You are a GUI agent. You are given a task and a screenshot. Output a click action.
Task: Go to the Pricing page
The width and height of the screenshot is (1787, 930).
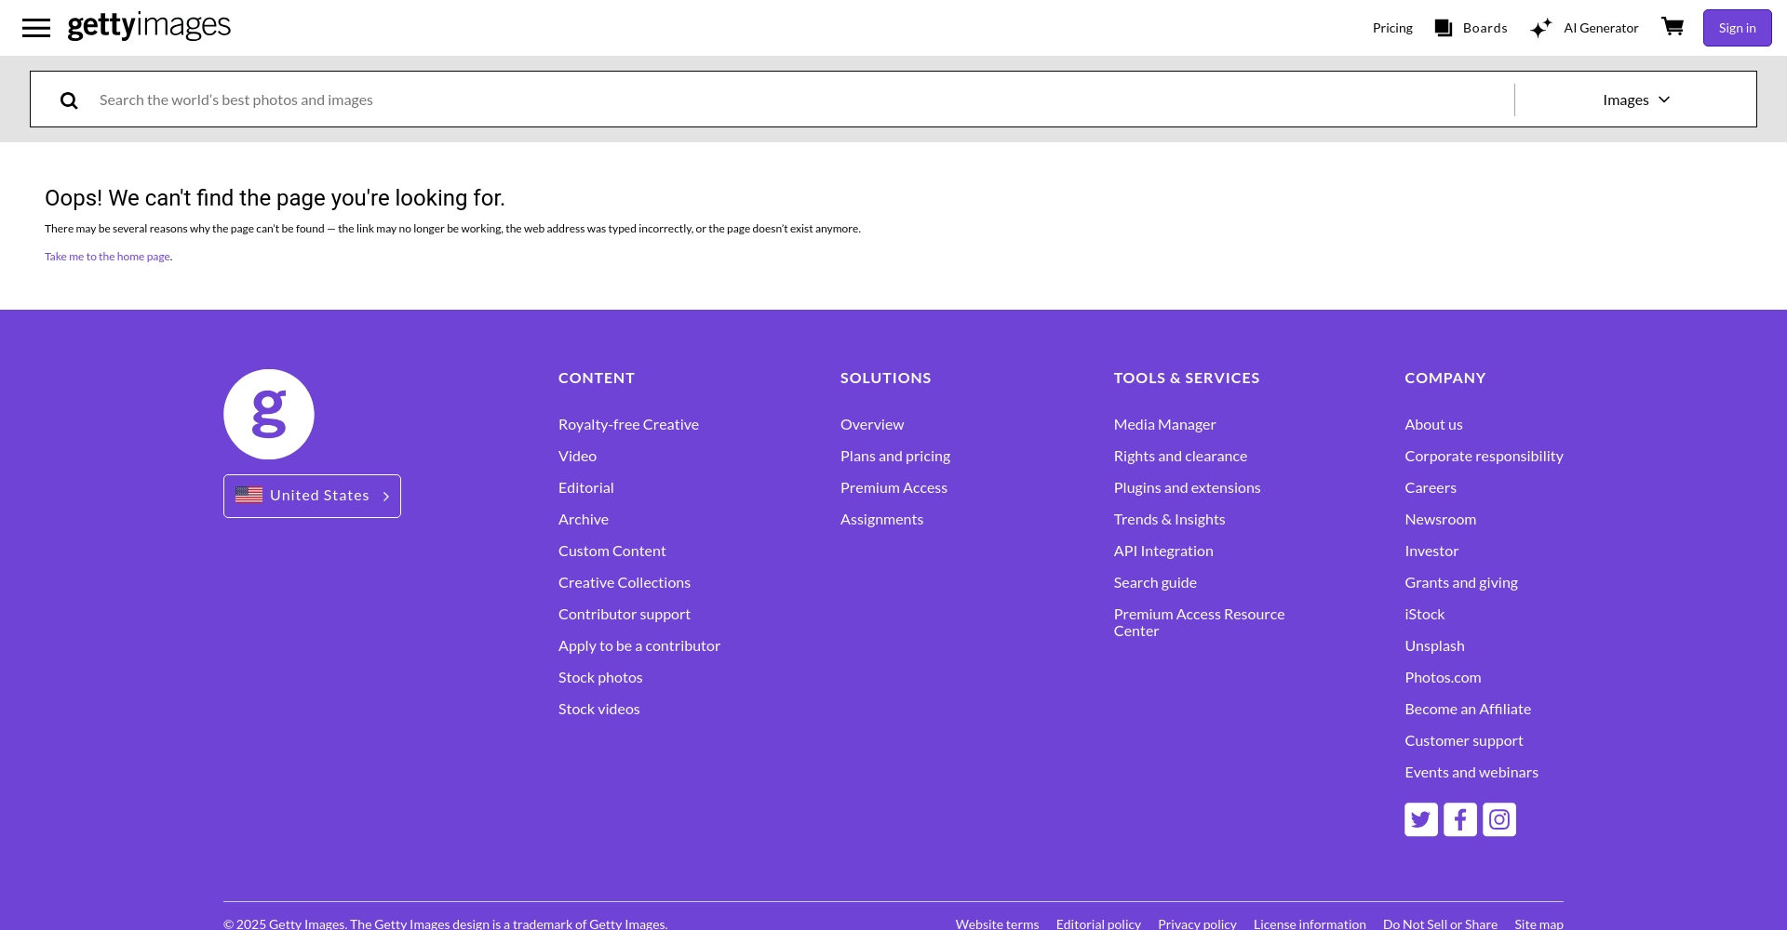point(1392,28)
